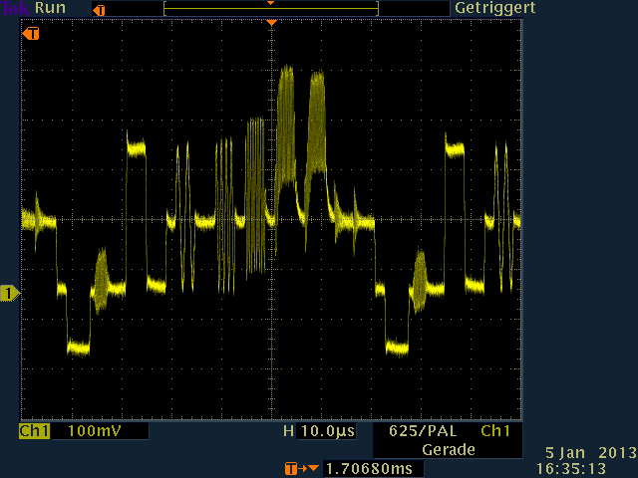Click the yellow channel 1 ground marker
638x478 pixels.
10,293
